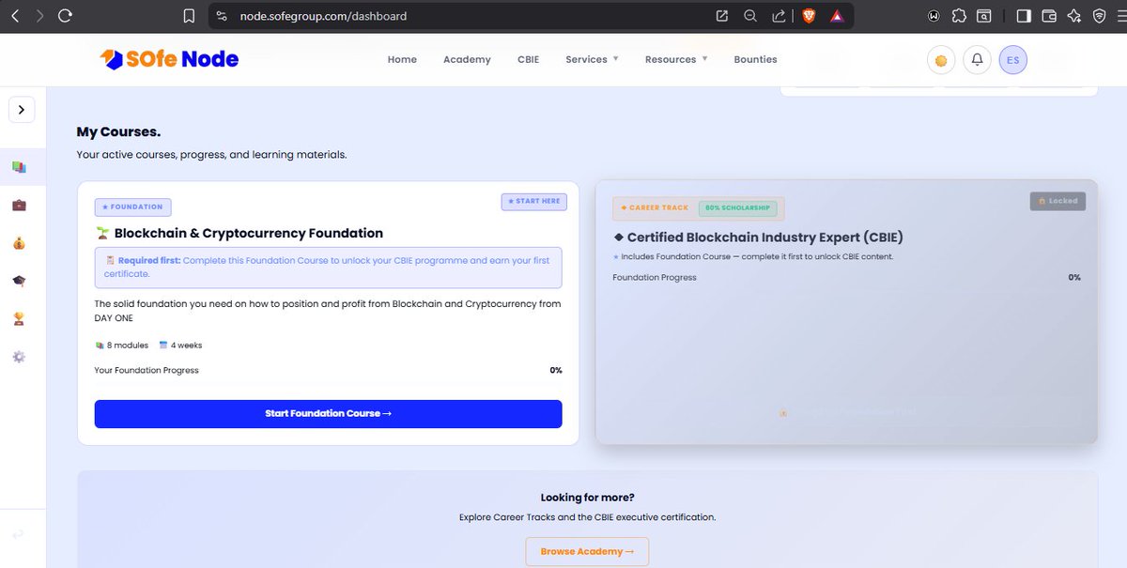Expand the left sidebar with the chevron

22,110
